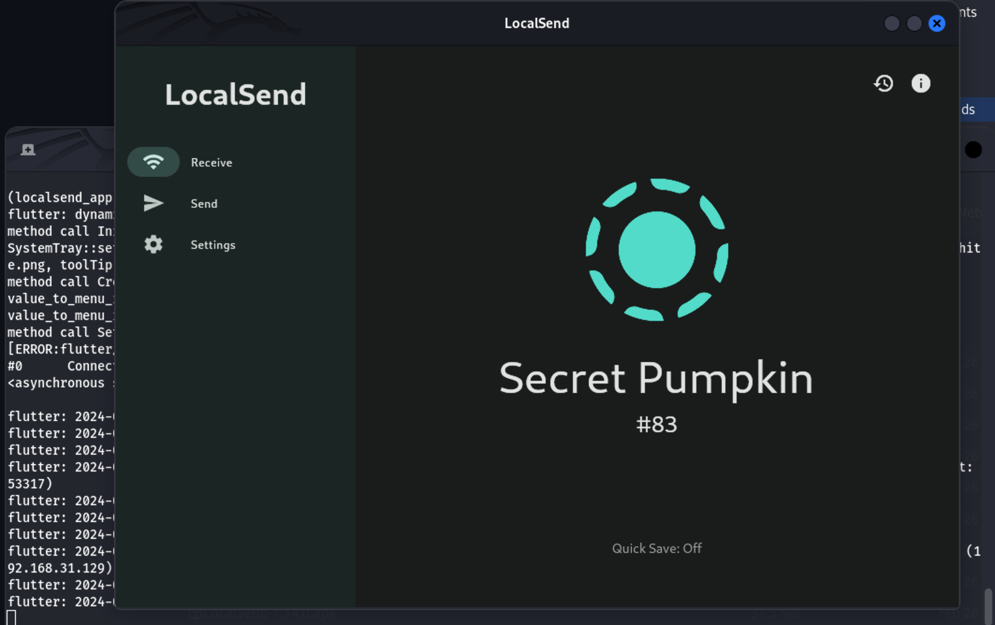Click the Send paper-plane icon

pyautogui.click(x=153, y=203)
